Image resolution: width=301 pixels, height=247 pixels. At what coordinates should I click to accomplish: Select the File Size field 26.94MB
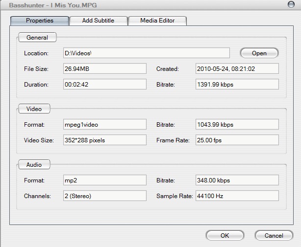(105, 68)
